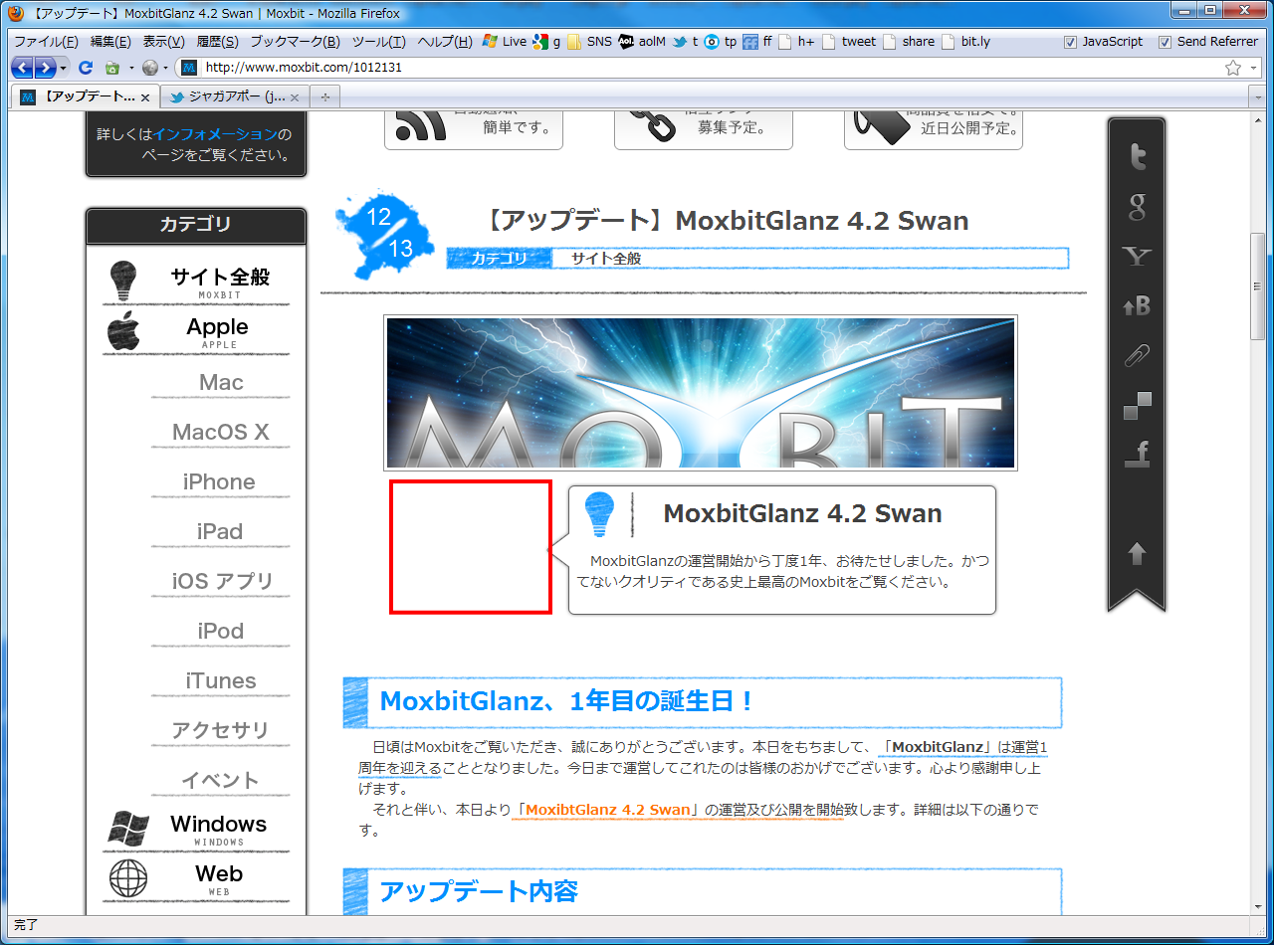Click the Delicious squares icon on the ribbon
This screenshot has height=945, width=1274.
click(1137, 406)
